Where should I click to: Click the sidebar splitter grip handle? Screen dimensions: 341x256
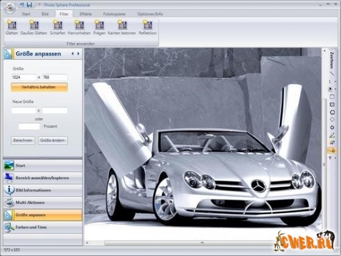pyautogui.click(x=43, y=158)
